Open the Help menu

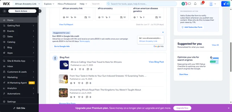[x=83, y=4]
